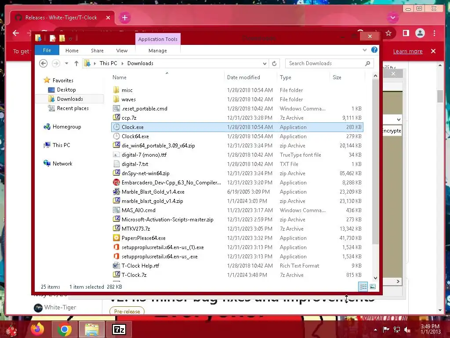Viewport: 450px width, 338px height.
Task: Click the search magnifier in Search Downloads
Action: (x=368, y=63)
